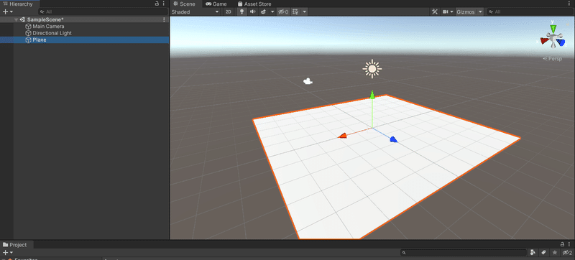Screen dimensions: 575x260
Task: Search by type icon in Project panel
Action: pyautogui.click(x=533, y=253)
